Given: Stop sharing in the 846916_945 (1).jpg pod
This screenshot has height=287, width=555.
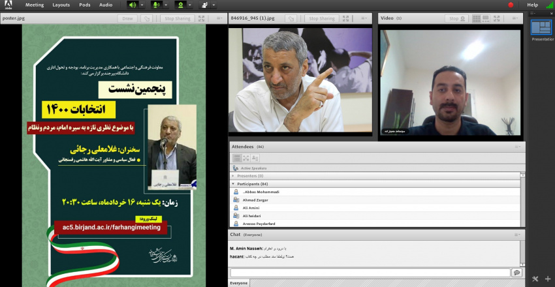Looking at the screenshot, I should tap(322, 19).
